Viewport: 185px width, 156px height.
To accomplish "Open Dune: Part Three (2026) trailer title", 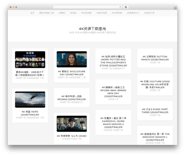I will (x=155, y=111).
